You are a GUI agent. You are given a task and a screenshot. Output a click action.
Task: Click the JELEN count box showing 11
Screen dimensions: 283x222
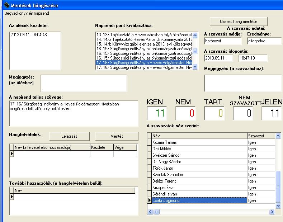272,113
